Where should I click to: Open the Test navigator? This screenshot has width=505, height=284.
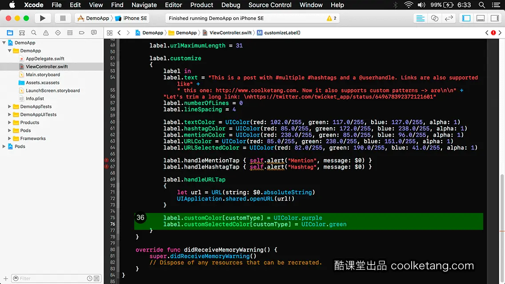[x=58, y=33]
